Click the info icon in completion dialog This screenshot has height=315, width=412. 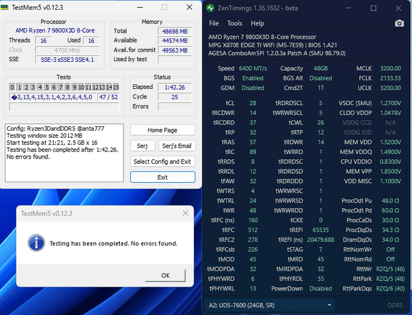point(36,243)
